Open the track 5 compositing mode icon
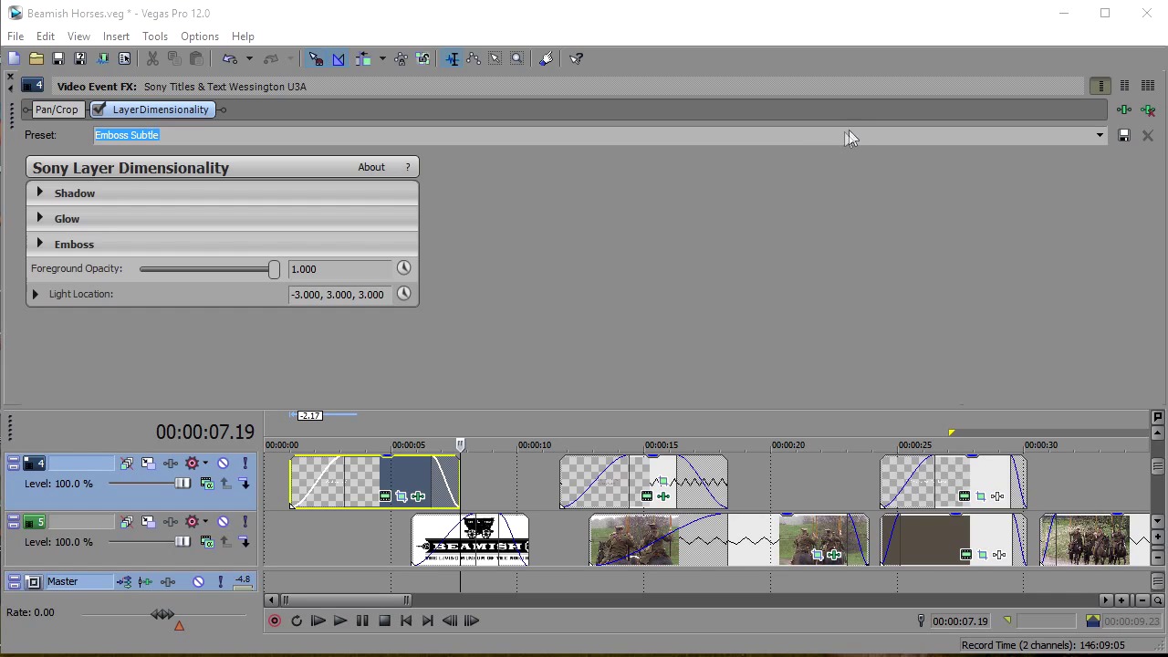The width and height of the screenshot is (1168, 657). pos(207,542)
